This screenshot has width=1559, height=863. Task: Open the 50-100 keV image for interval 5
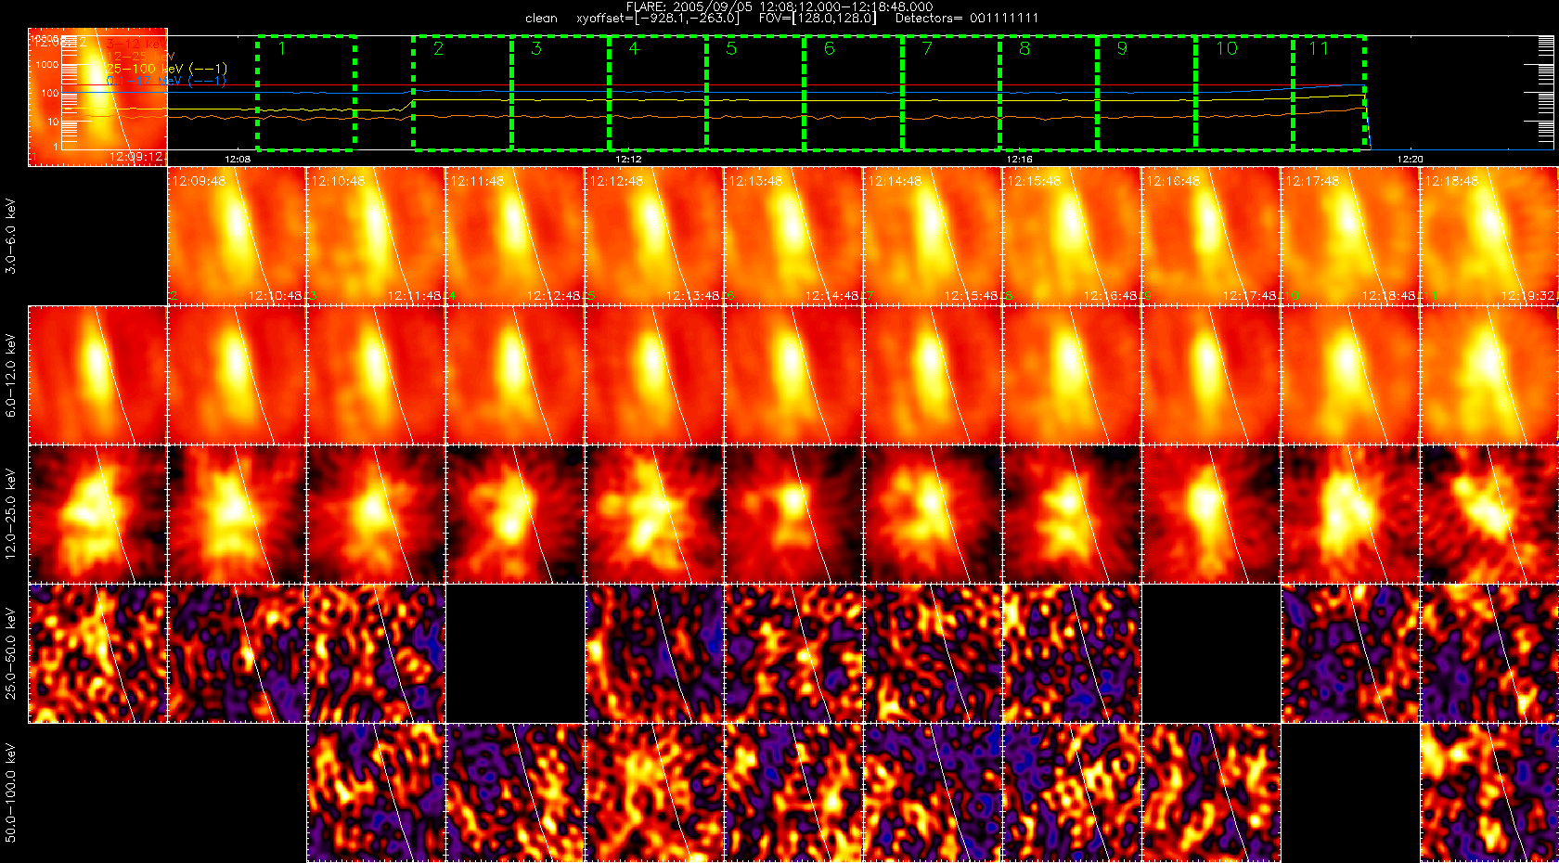coord(654,793)
